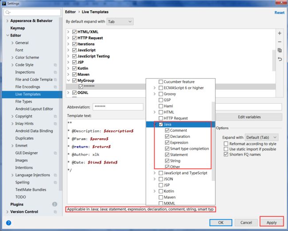Click the Editor breadcrumb

point(70,12)
